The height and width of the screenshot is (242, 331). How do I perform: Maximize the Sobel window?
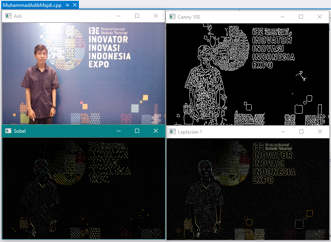(137, 131)
